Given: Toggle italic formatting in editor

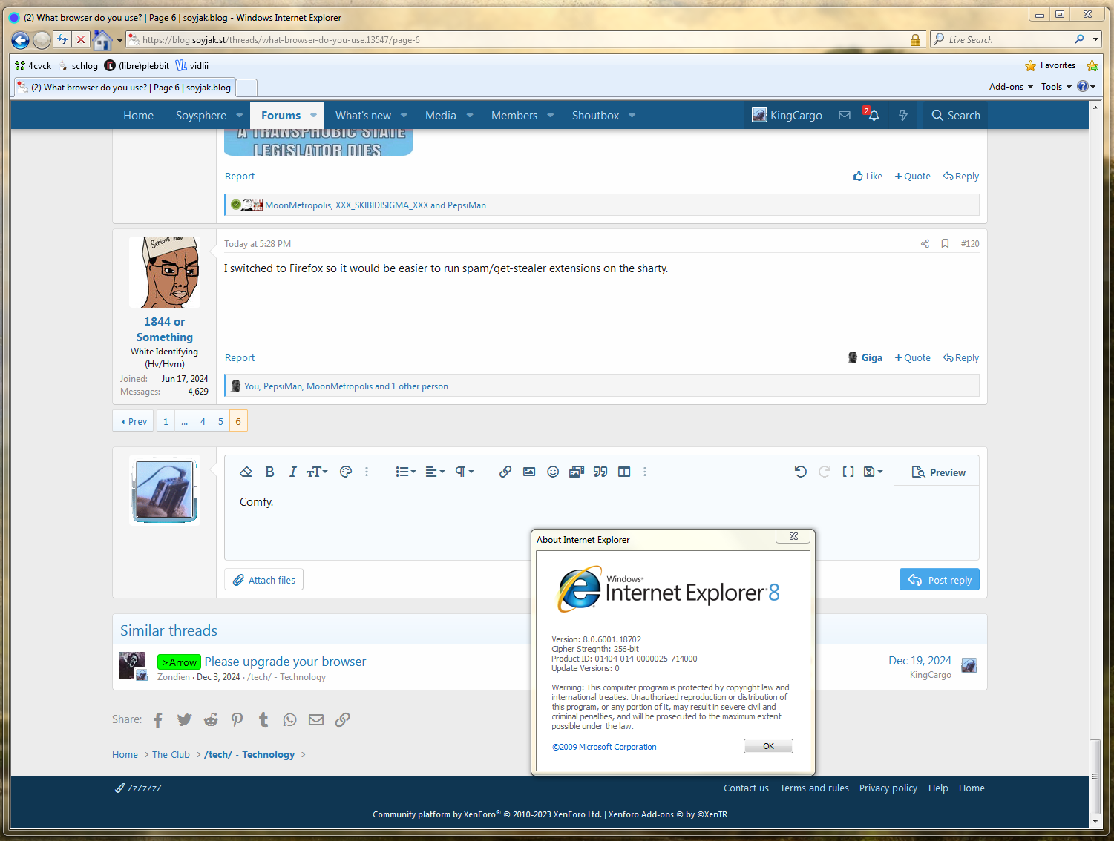Looking at the screenshot, I should [x=292, y=472].
